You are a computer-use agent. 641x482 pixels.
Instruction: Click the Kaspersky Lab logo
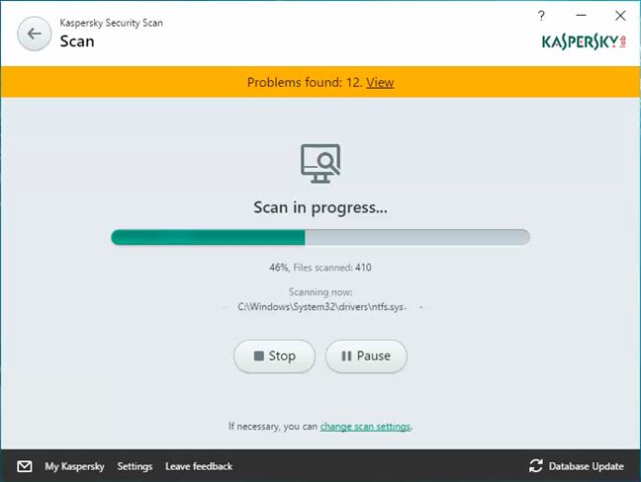[x=584, y=41]
